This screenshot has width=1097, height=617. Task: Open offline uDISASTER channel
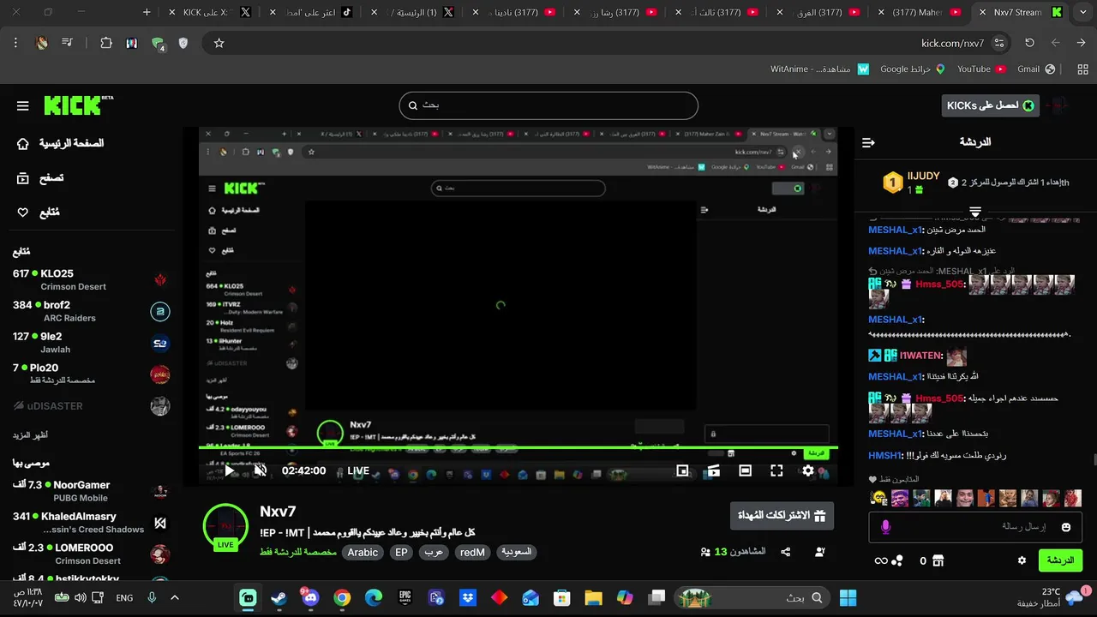(x=91, y=405)
